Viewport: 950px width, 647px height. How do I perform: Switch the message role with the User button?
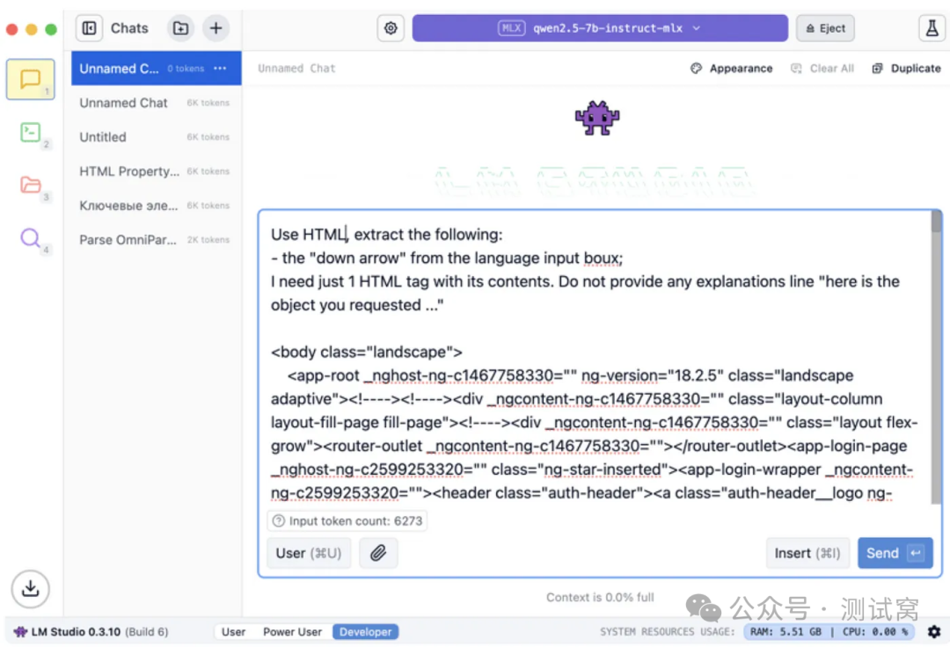[309, 553]
